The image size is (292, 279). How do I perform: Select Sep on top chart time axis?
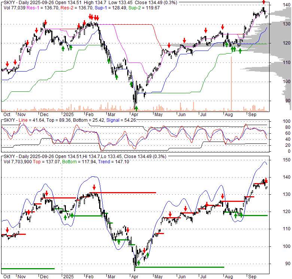click(252, 115)
